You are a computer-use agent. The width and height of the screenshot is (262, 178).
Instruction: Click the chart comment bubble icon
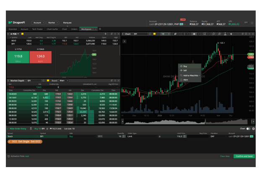[214, 34]
